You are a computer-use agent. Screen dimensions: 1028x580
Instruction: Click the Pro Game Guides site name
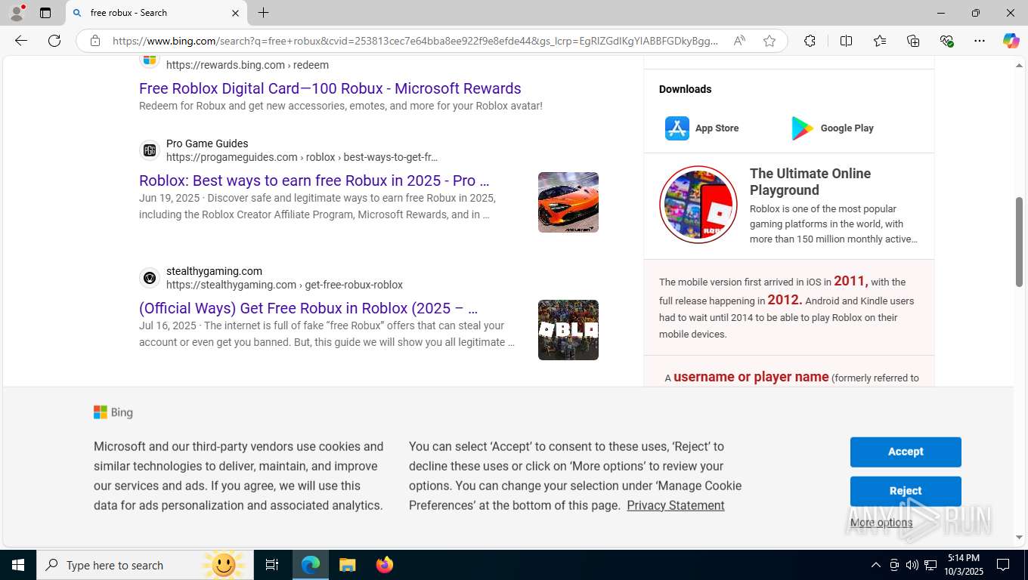click(207, 143)
